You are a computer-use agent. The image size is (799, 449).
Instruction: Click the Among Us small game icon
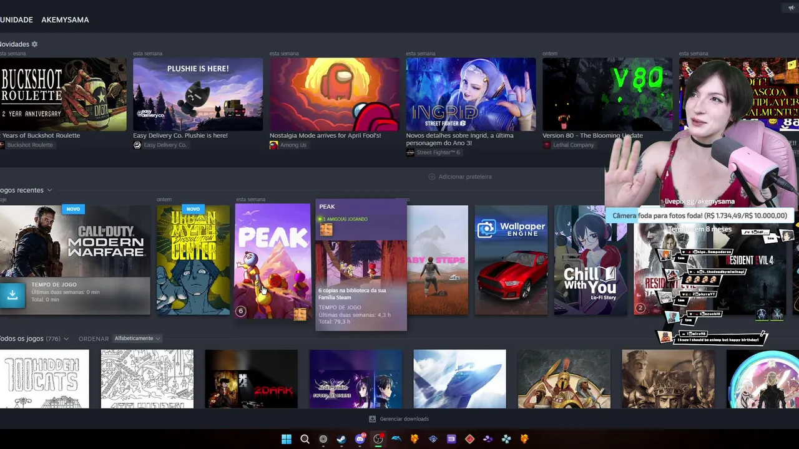pyautogui.click(x=273, y=145)
